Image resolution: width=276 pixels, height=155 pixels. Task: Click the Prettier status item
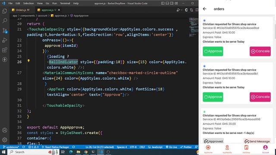(186, 147)
